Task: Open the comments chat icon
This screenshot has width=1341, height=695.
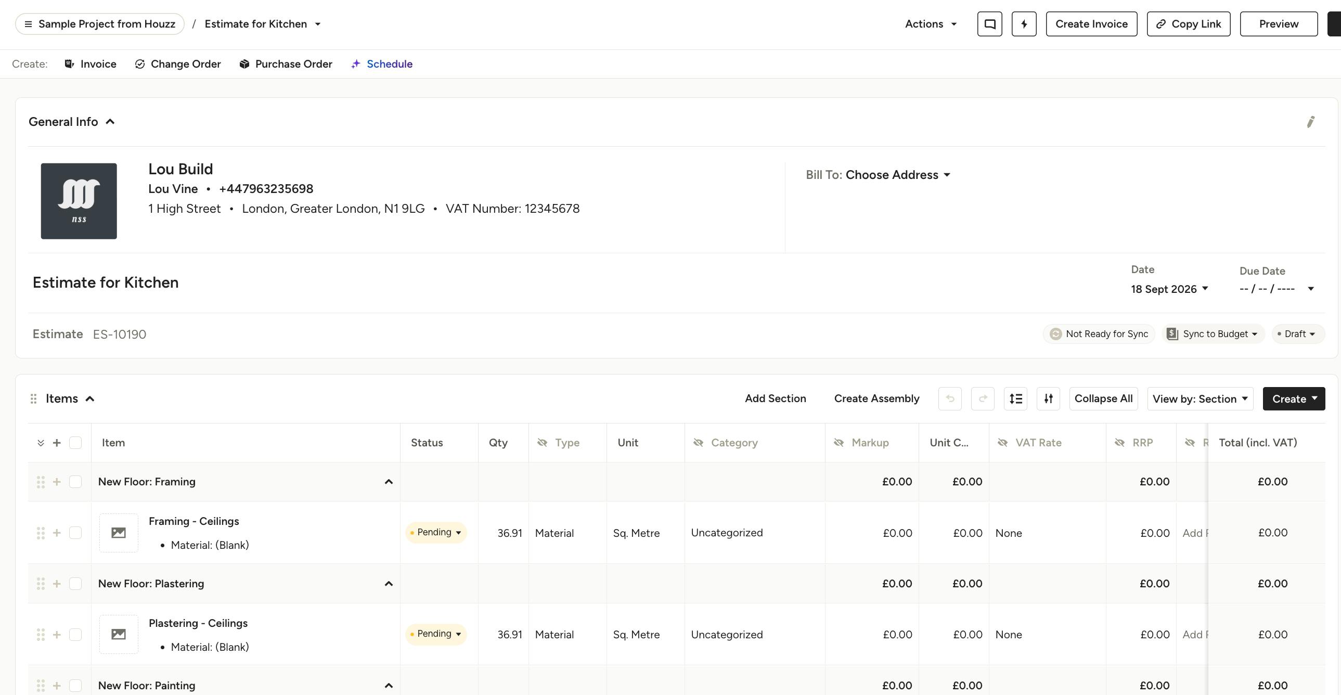Action: [x=989, y=24]
